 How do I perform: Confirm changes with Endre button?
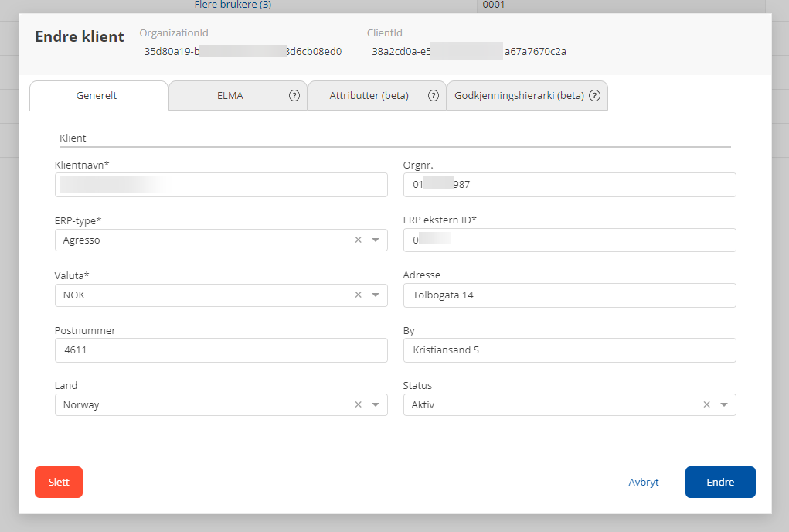click(x=719, y=482)
